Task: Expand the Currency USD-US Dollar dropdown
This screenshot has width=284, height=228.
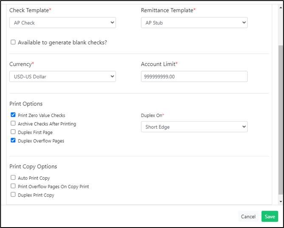Action: (x=62, y=76)
